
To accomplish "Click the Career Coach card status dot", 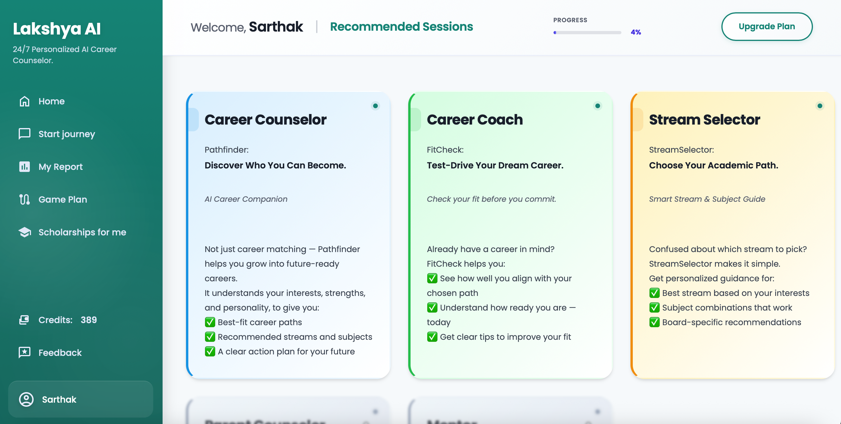I will click(x=597, y=106).
